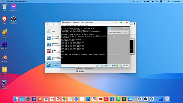The height and width of the screenshot is (103, 183).
Task: Open dock Trash bin
Action: click(x=167, y=99)
